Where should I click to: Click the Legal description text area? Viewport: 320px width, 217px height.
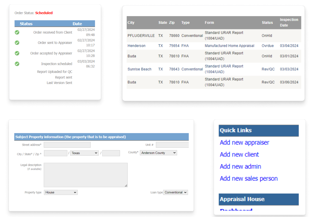[85, 175]
